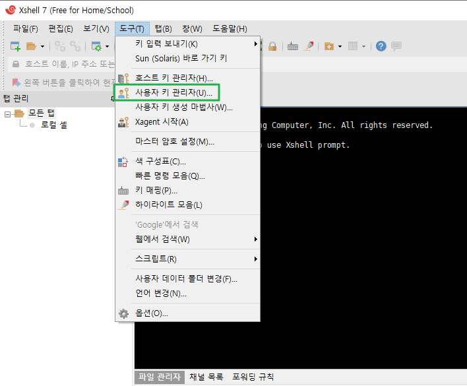Click the layout grid toolbar icon
This screenshot has height=386, width=467.
click(353, 46)
